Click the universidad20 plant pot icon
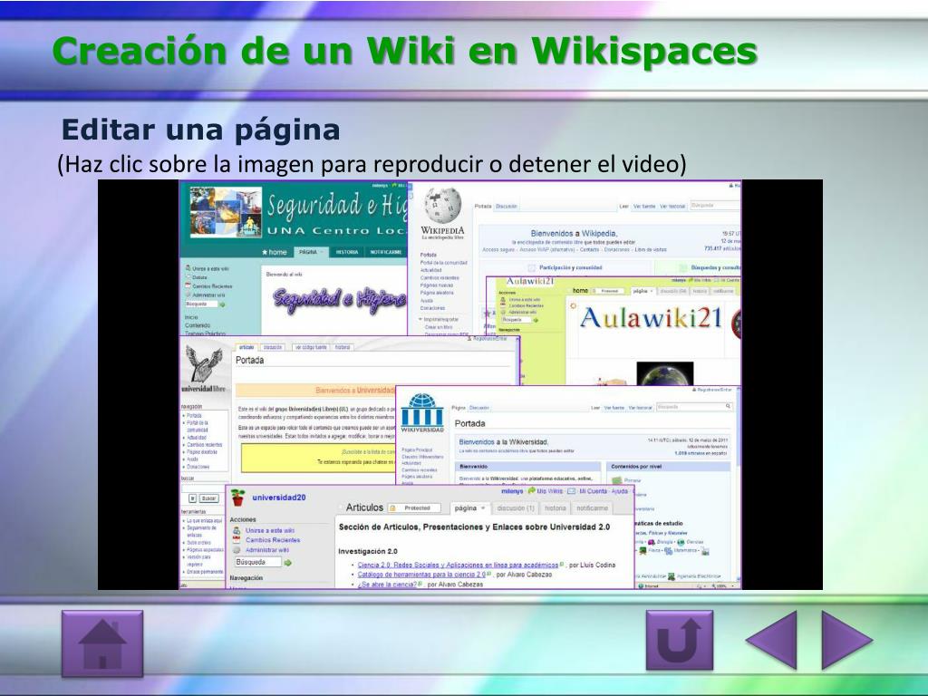 click(x=238, y=498)
